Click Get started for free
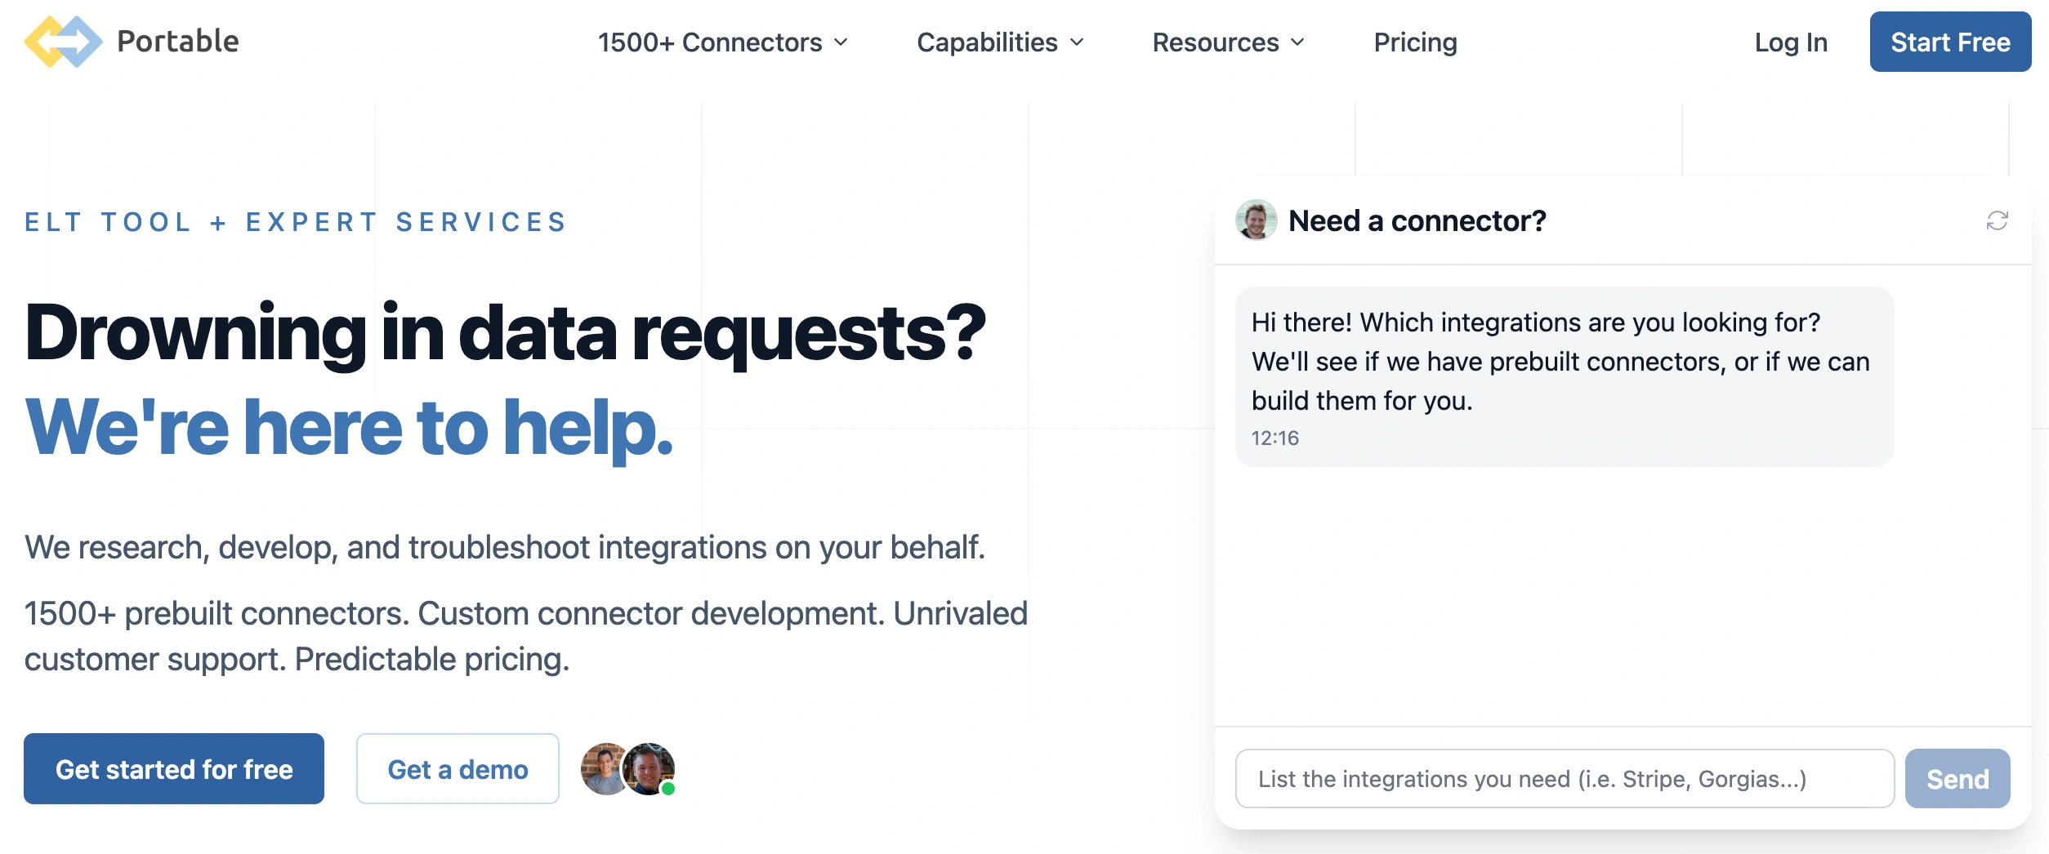Viewport: 2049px width, 854px height. [x=174, y=769]
